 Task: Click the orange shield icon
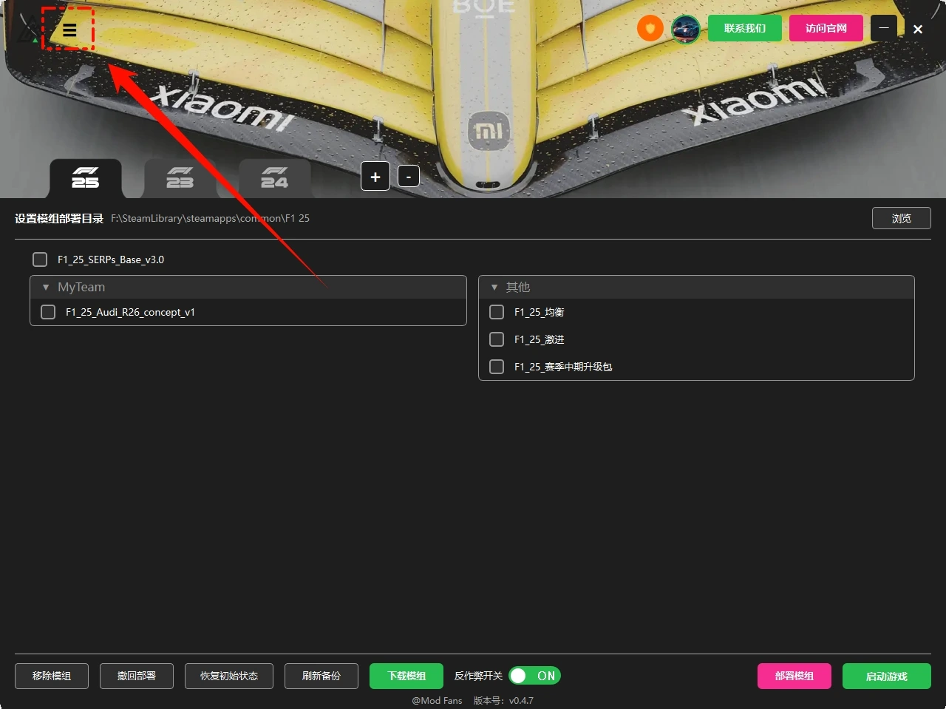[650, 29]
